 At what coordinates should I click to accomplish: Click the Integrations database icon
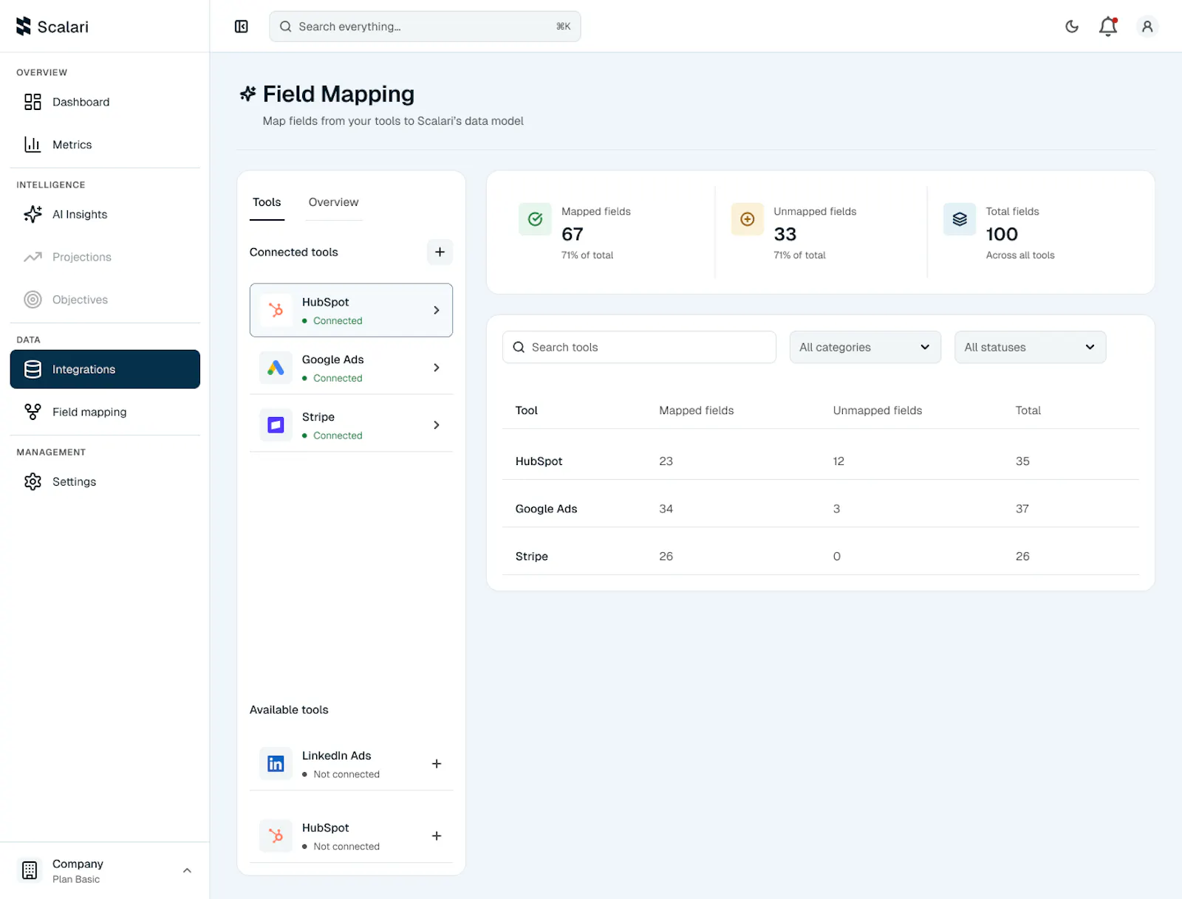click(33, 369)
